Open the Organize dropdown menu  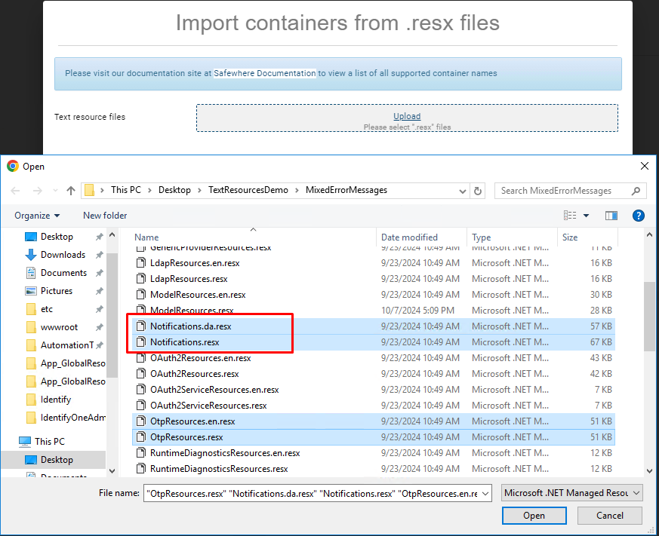pyautogui.click(x=37, y=216)
